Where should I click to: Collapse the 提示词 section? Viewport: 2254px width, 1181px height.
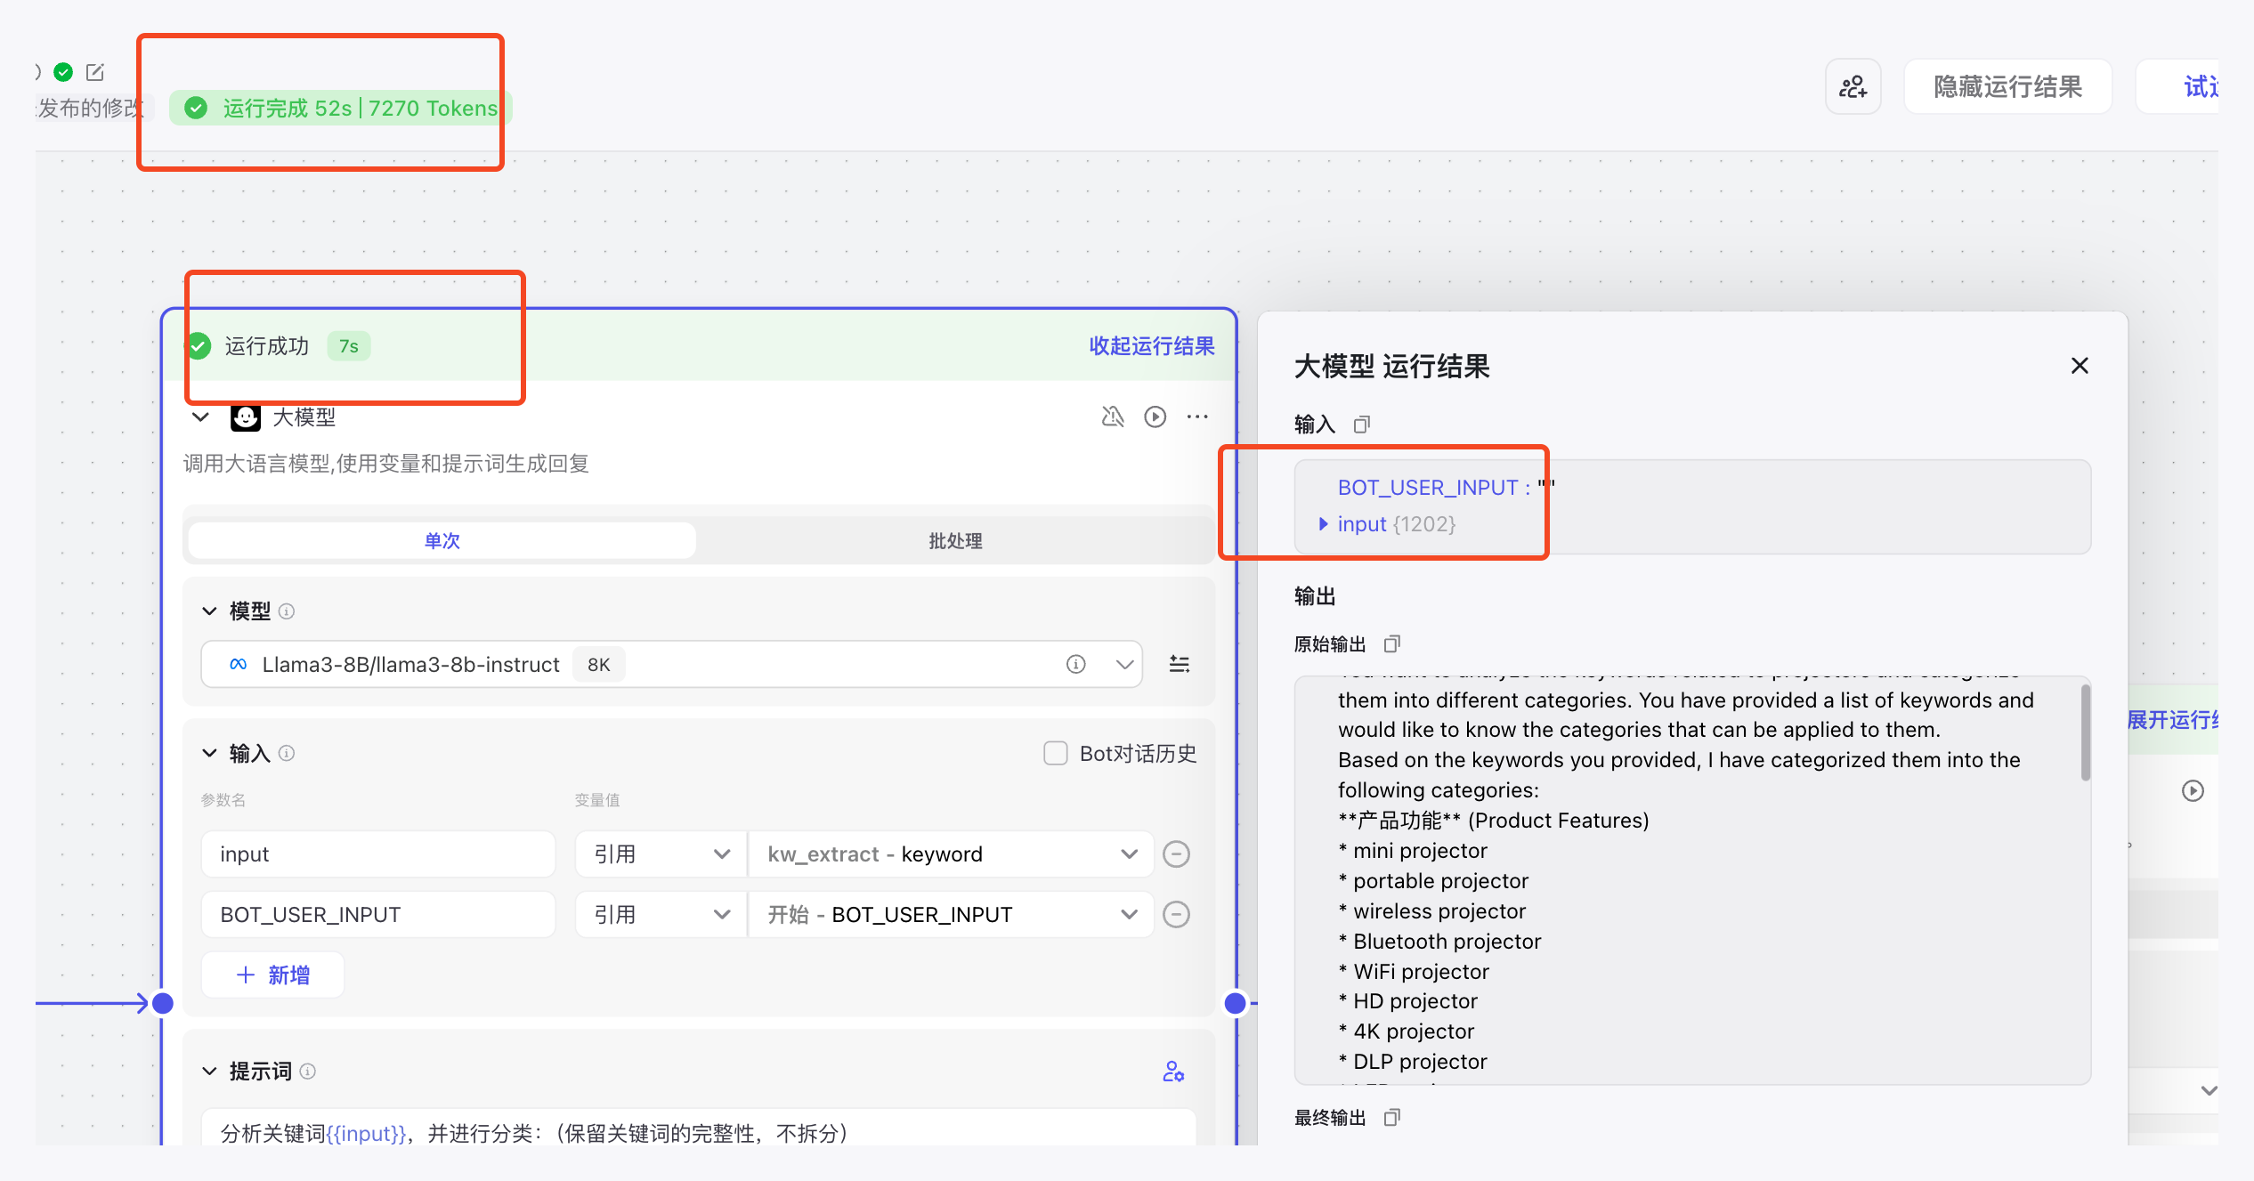209,1072
